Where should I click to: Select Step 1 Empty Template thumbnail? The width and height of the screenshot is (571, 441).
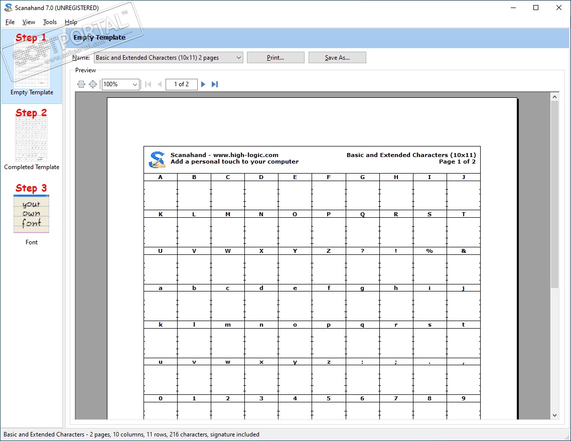[x=32, y=66]
